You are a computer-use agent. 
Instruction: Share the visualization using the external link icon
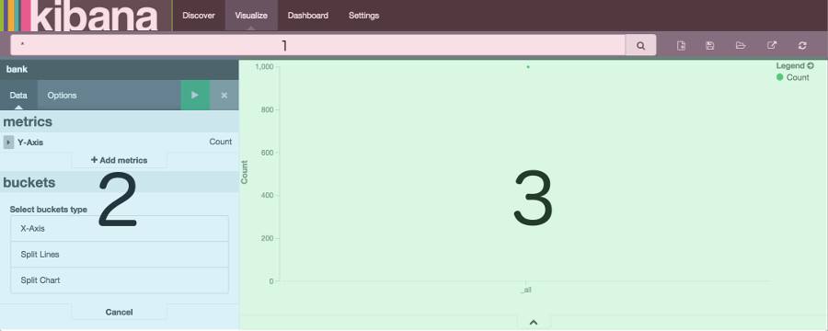pyautogui.click(x=772, y=45)
